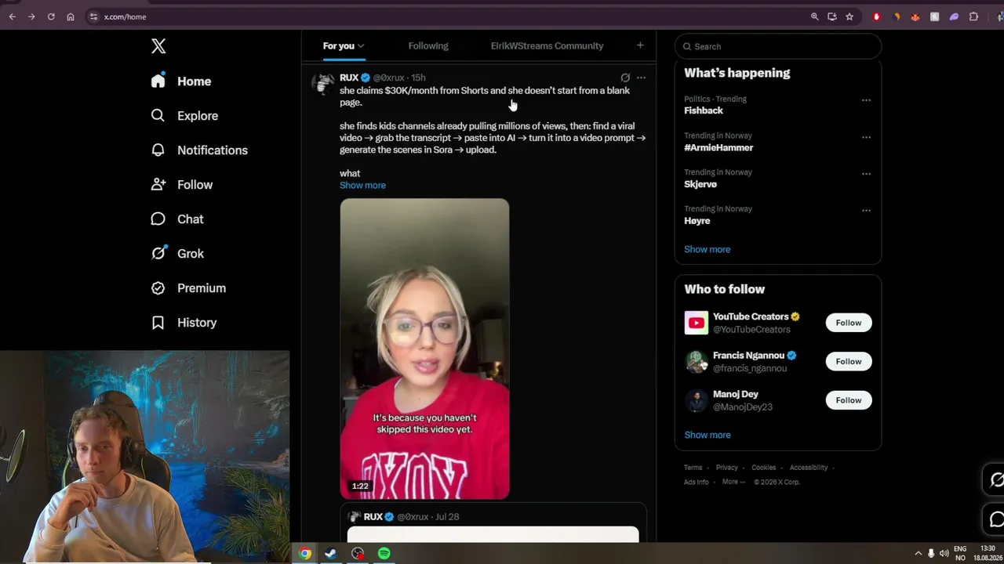Open more options for Høyre trend
The image size is (1004, 564).
(x=866, y=210)
